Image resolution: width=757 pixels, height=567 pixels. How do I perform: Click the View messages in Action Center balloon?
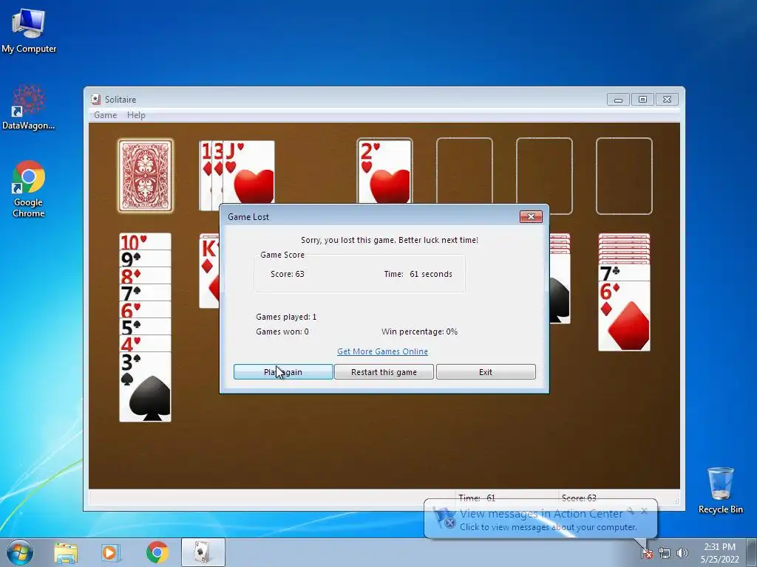click(x=540, y=519)
